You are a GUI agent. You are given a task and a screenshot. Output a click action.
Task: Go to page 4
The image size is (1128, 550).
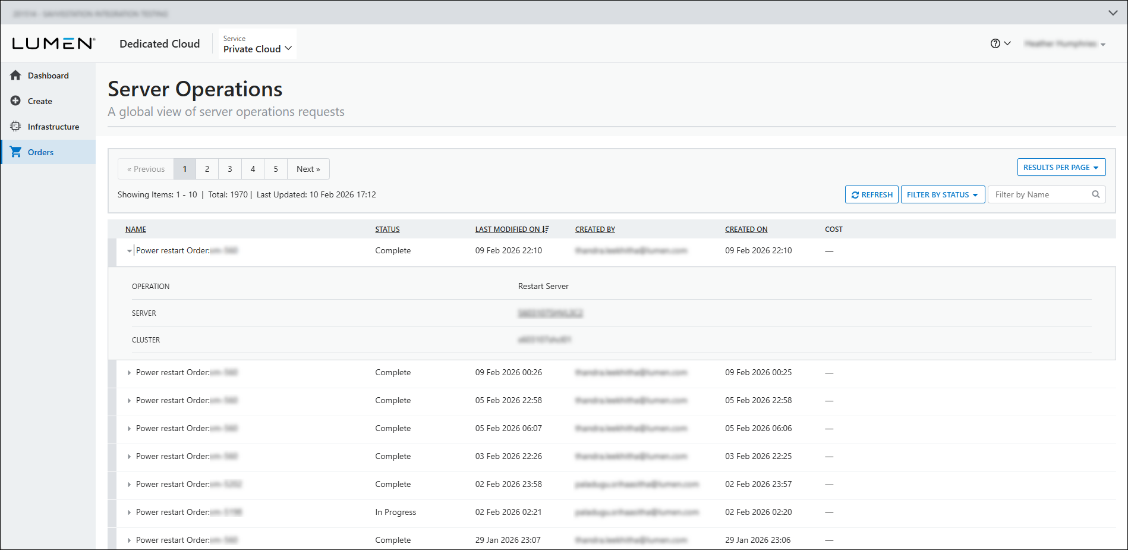point(253,169)
